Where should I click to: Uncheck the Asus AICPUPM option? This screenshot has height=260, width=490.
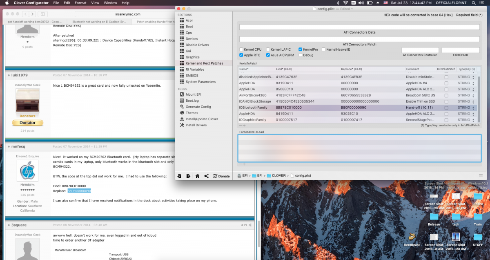(268, 55)
